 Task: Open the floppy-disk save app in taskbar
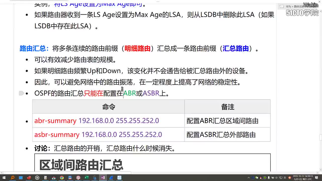pos(70,178)
